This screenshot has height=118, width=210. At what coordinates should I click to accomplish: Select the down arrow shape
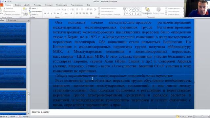click(136, 11)
